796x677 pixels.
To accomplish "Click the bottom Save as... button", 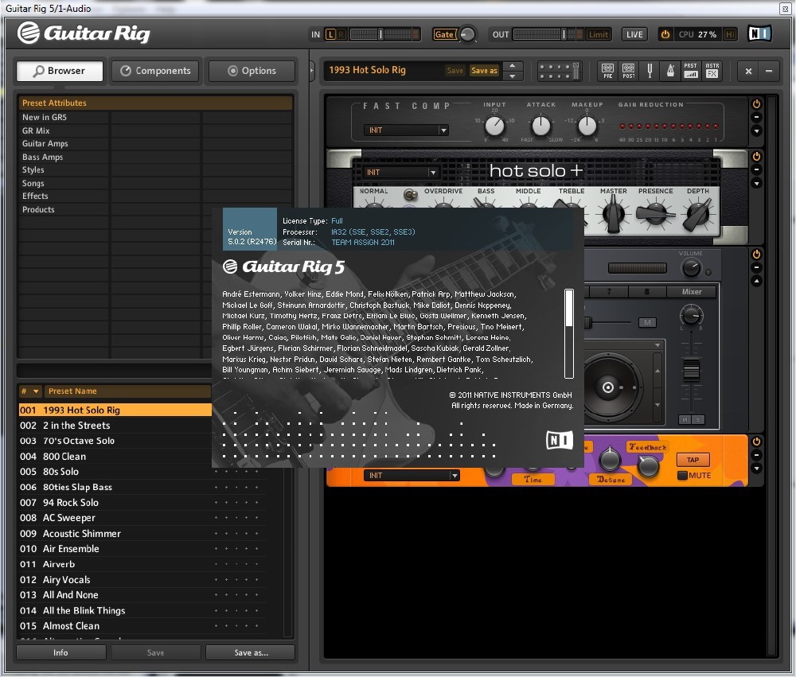I will pyautogui.click(x=251, y=652).
